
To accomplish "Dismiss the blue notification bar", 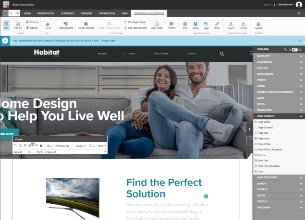I will pyautogui.click(x=300, y=41).
